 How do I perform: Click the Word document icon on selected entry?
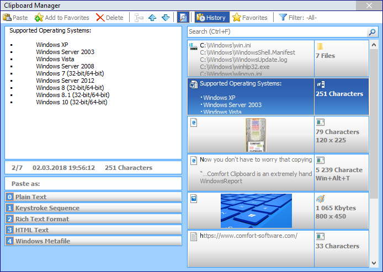point(194,84)
